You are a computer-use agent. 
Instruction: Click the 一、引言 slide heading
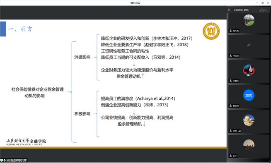20,29
